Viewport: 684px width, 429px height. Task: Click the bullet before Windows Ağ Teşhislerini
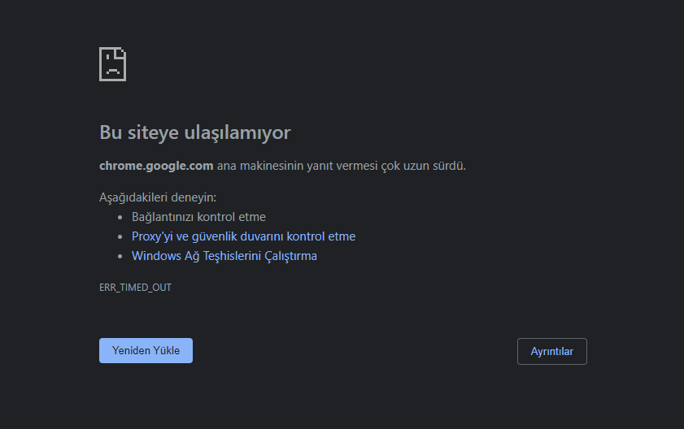120,257
